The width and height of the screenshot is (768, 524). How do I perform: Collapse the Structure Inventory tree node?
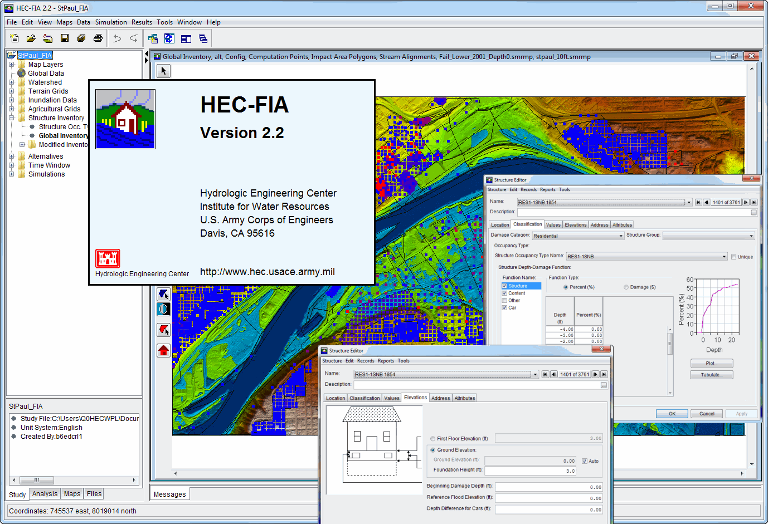click(11, 117)
